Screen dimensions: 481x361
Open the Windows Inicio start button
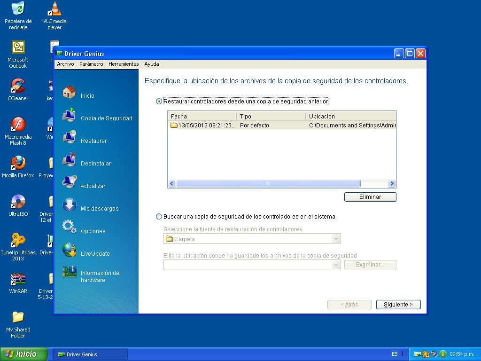pyautogui.click(x=24, y=354)
